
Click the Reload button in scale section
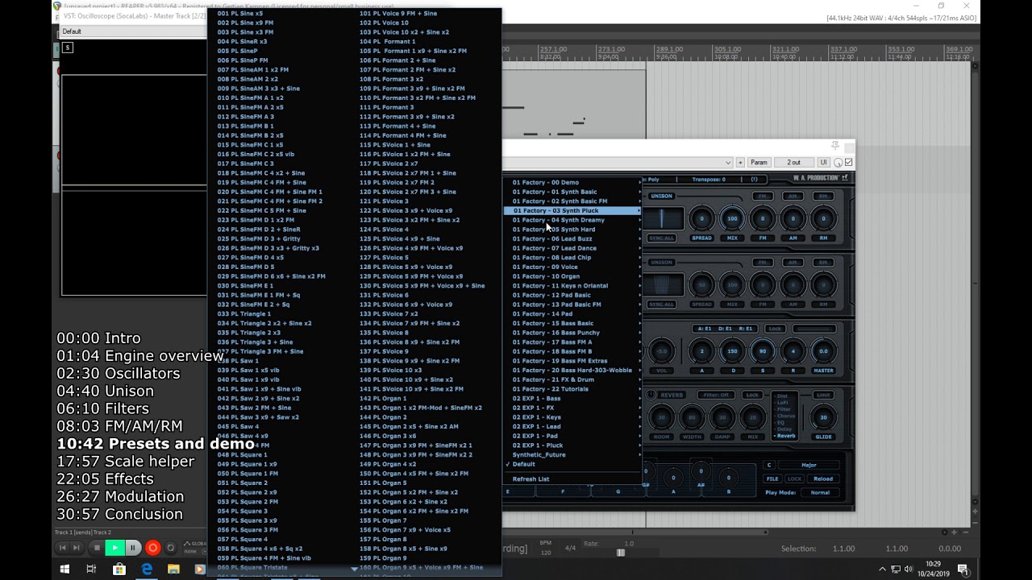coord(823,478)
